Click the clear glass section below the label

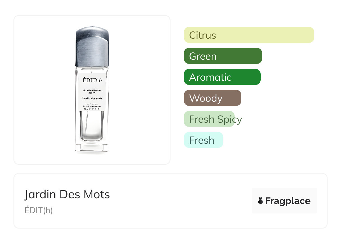coord(92,126)
